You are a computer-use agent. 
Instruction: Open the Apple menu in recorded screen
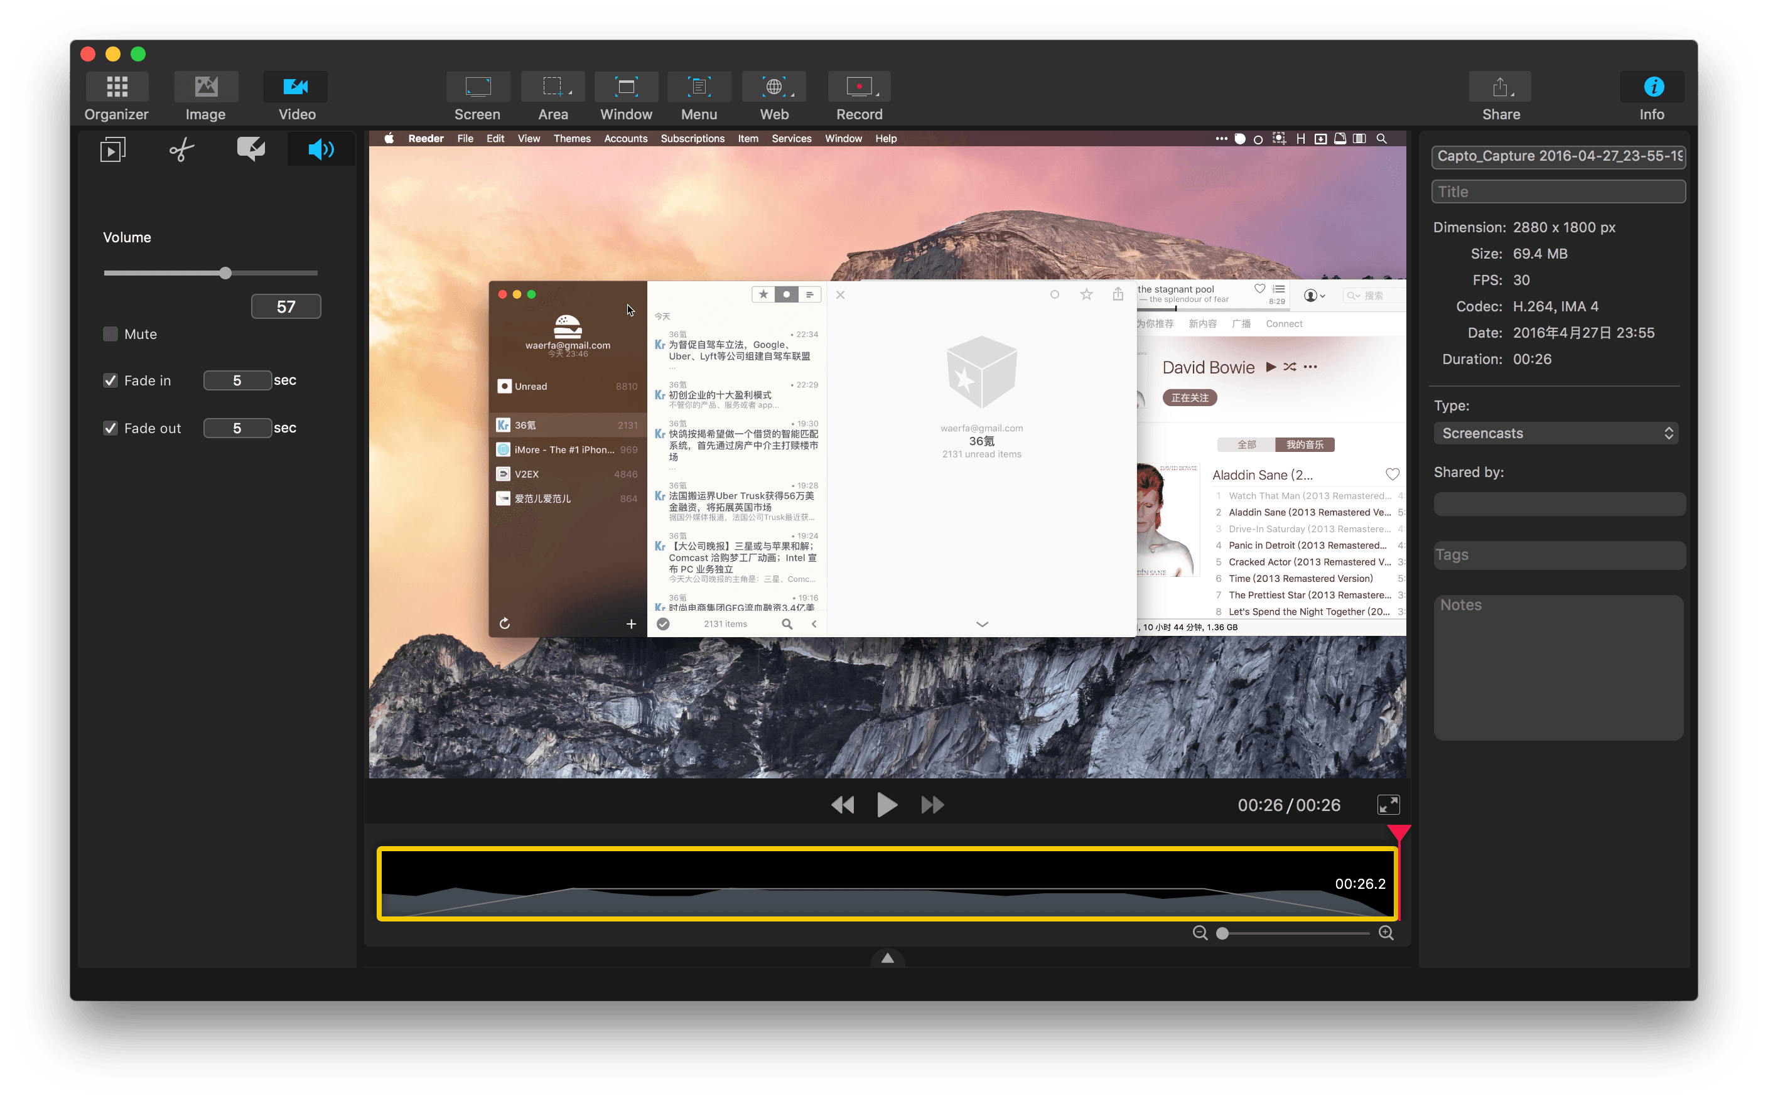pyautogui.click(x=389, y=138)
